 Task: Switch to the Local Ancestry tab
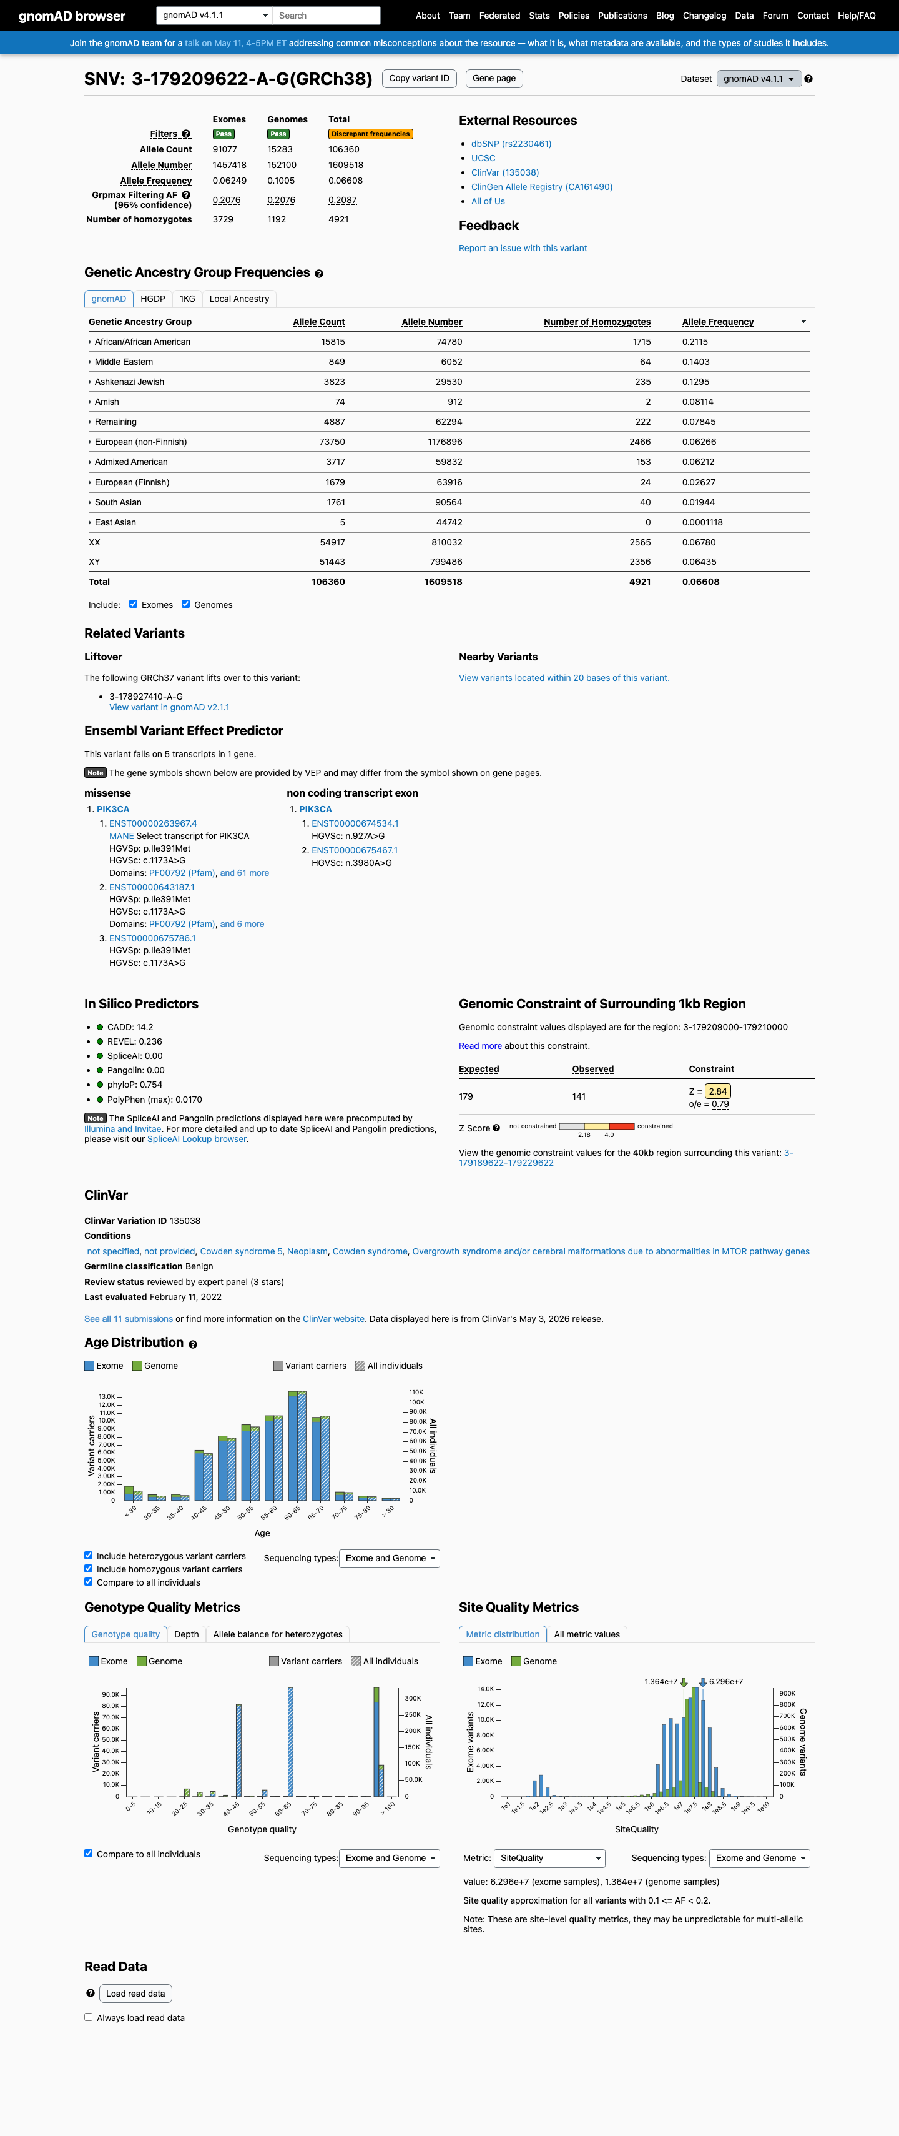(x=240, y=299)
